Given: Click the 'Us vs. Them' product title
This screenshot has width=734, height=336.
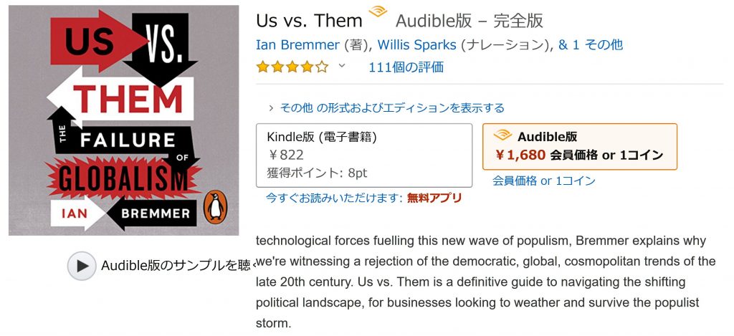Looking at the screenshot, I should click(310, 21).
